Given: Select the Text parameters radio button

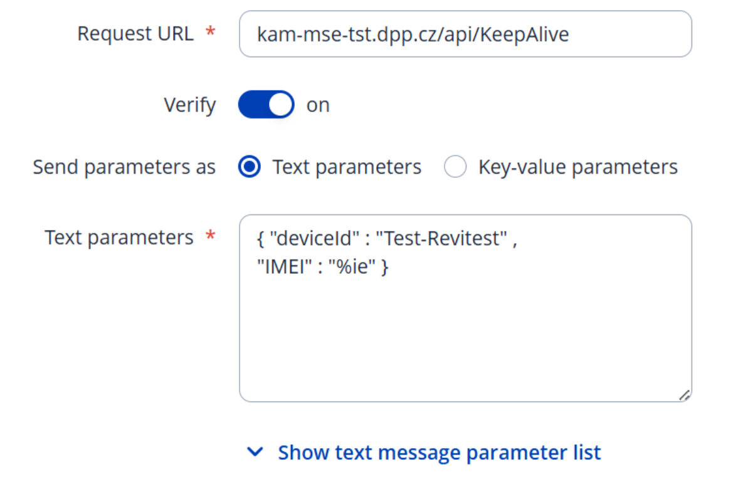Looking at the screenshot, I should [250, 167].
